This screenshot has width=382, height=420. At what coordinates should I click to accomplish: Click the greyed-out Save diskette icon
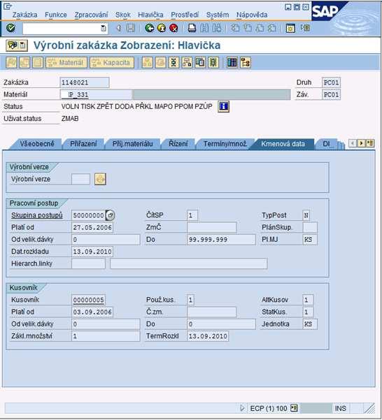pyautogui.click(x=131, y=28)
